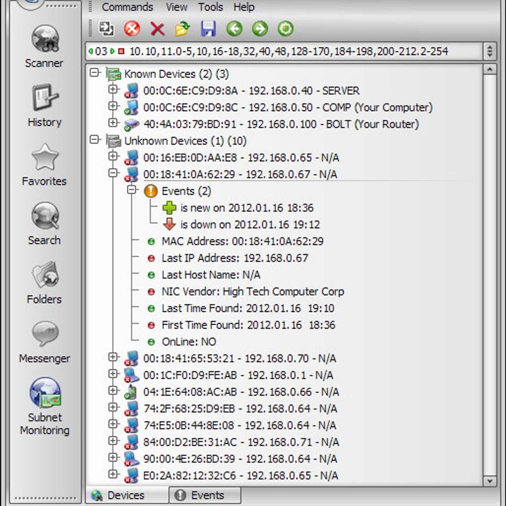Expand the 192.168.0.40 SERVER node
This screenshot has width=506, height=506.
click(x=113, y=89)
